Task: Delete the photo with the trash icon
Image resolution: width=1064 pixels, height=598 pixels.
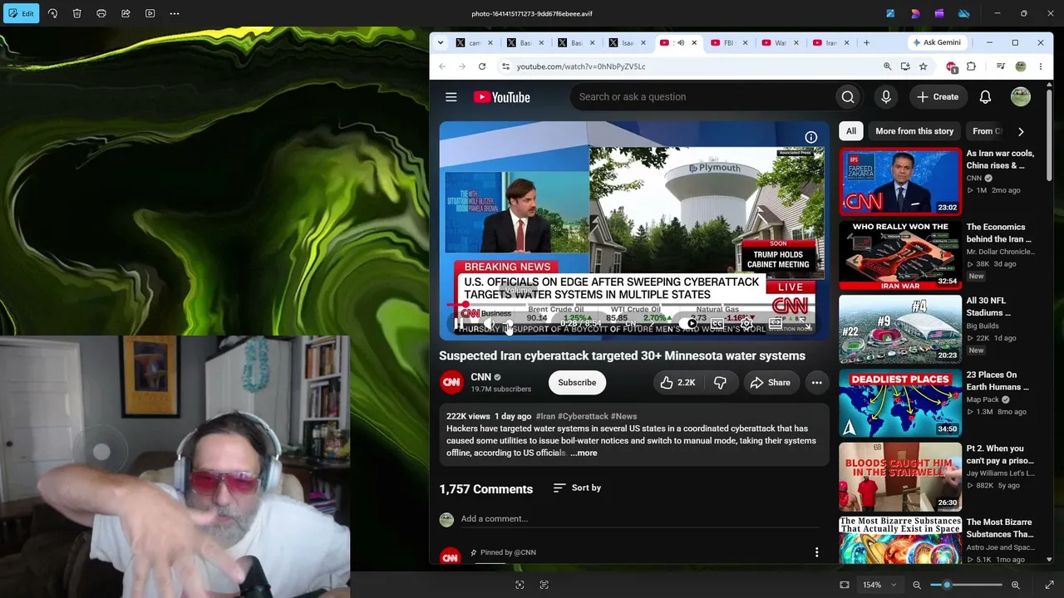Action: pos(76,13)
